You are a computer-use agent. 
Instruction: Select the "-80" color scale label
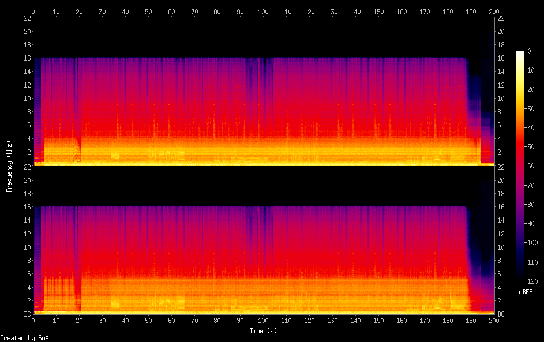pyautogui.click(x=529, y=205)
